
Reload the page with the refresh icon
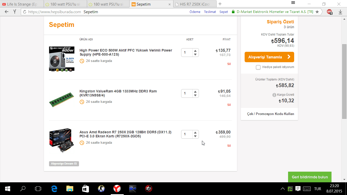(25, 12)
